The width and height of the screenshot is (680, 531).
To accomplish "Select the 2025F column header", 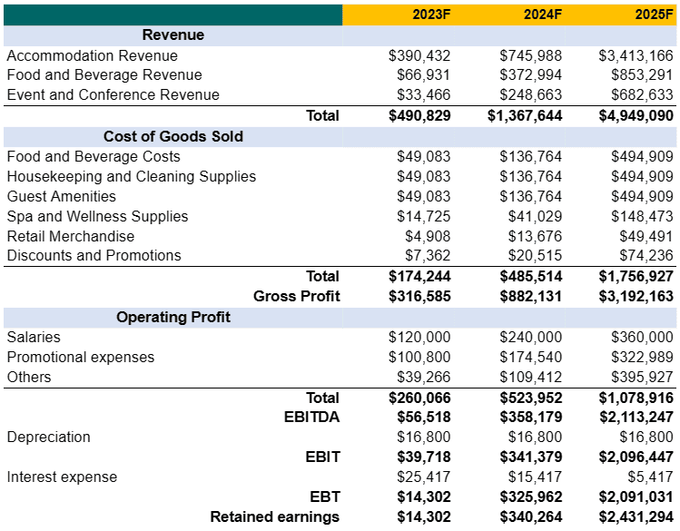I will pyautogui.click(x=654, y=15).
